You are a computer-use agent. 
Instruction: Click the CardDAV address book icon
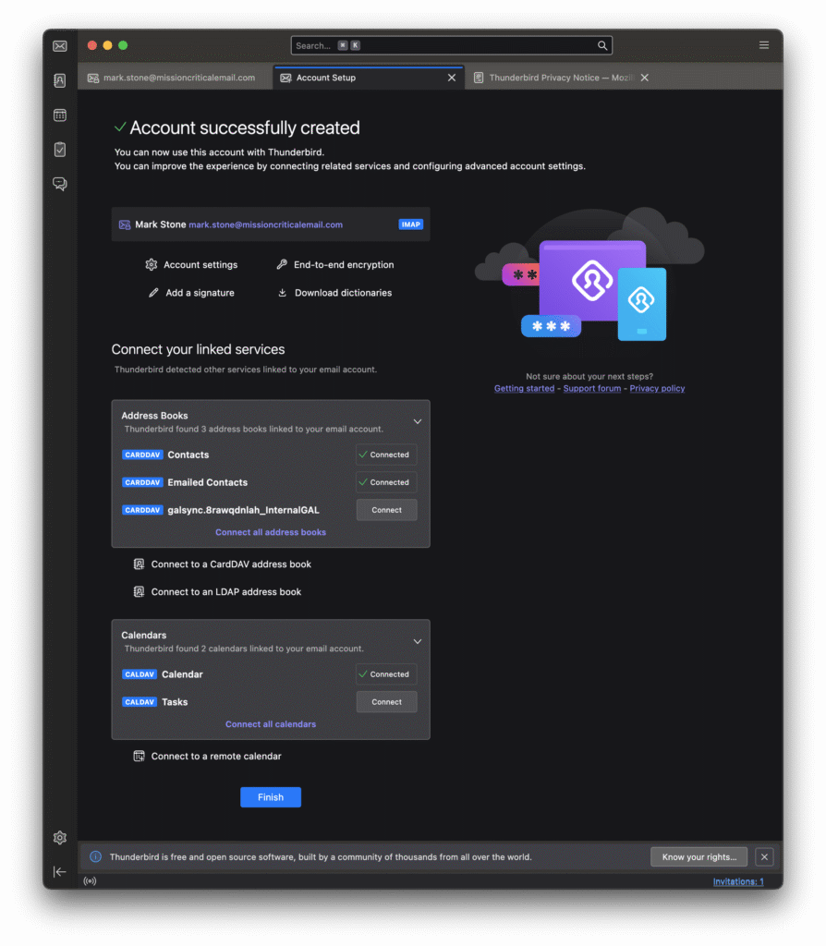(139, 564)
